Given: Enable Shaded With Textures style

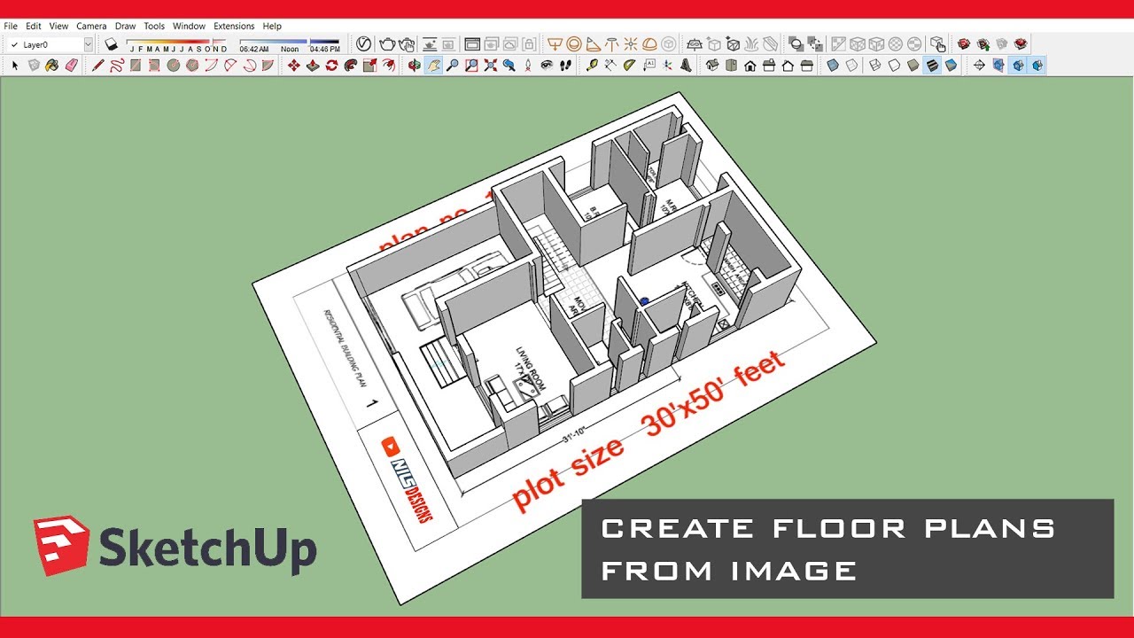Looking at the screenshot, I should coord(931,66).
